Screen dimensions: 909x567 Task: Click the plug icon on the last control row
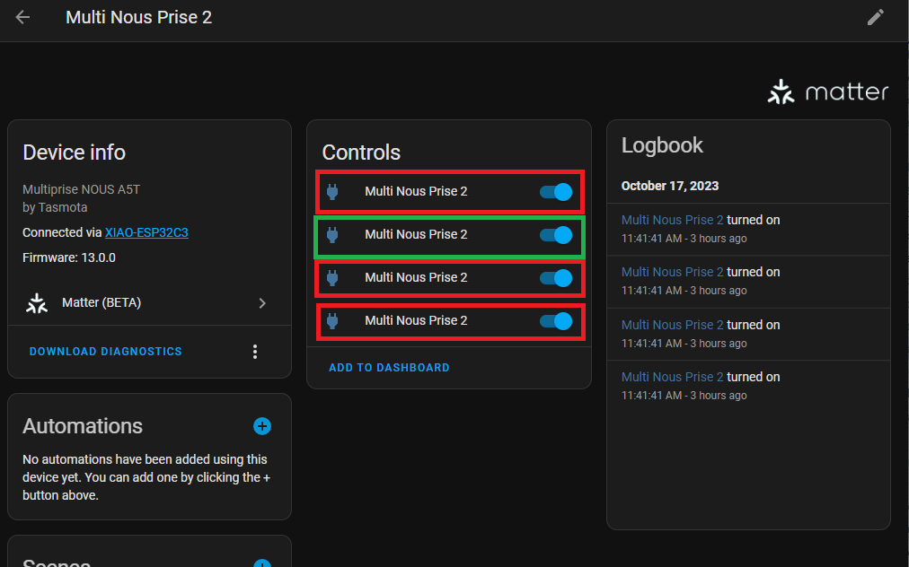point(333,320)
